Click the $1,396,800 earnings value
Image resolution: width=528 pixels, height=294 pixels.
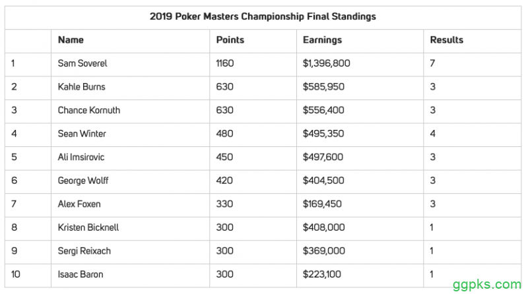(x=326, y=63)
